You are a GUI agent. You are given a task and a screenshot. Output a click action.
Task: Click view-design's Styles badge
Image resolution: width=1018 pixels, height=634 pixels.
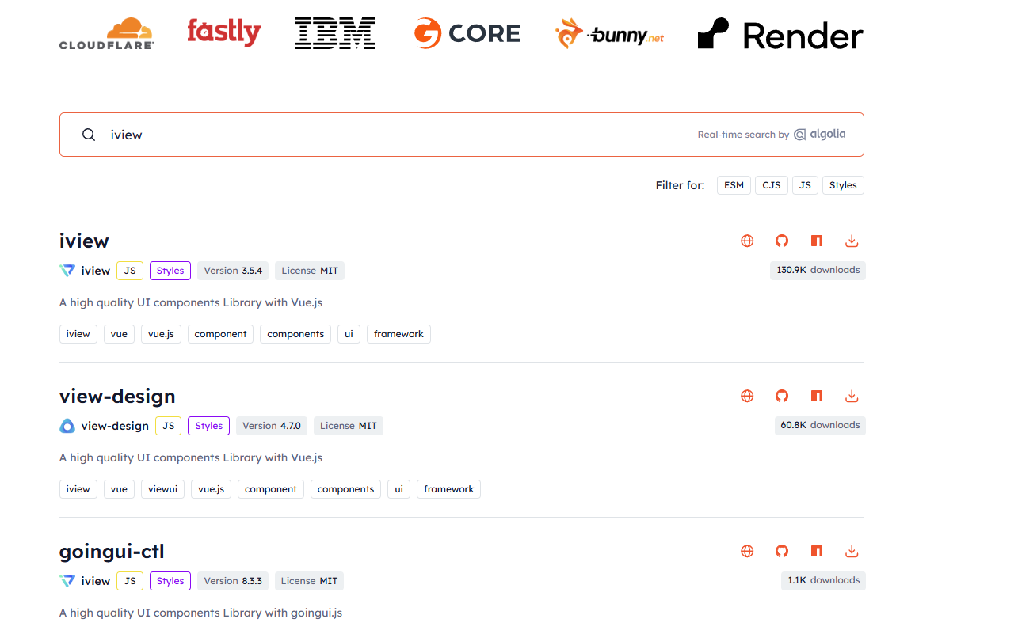209,426
